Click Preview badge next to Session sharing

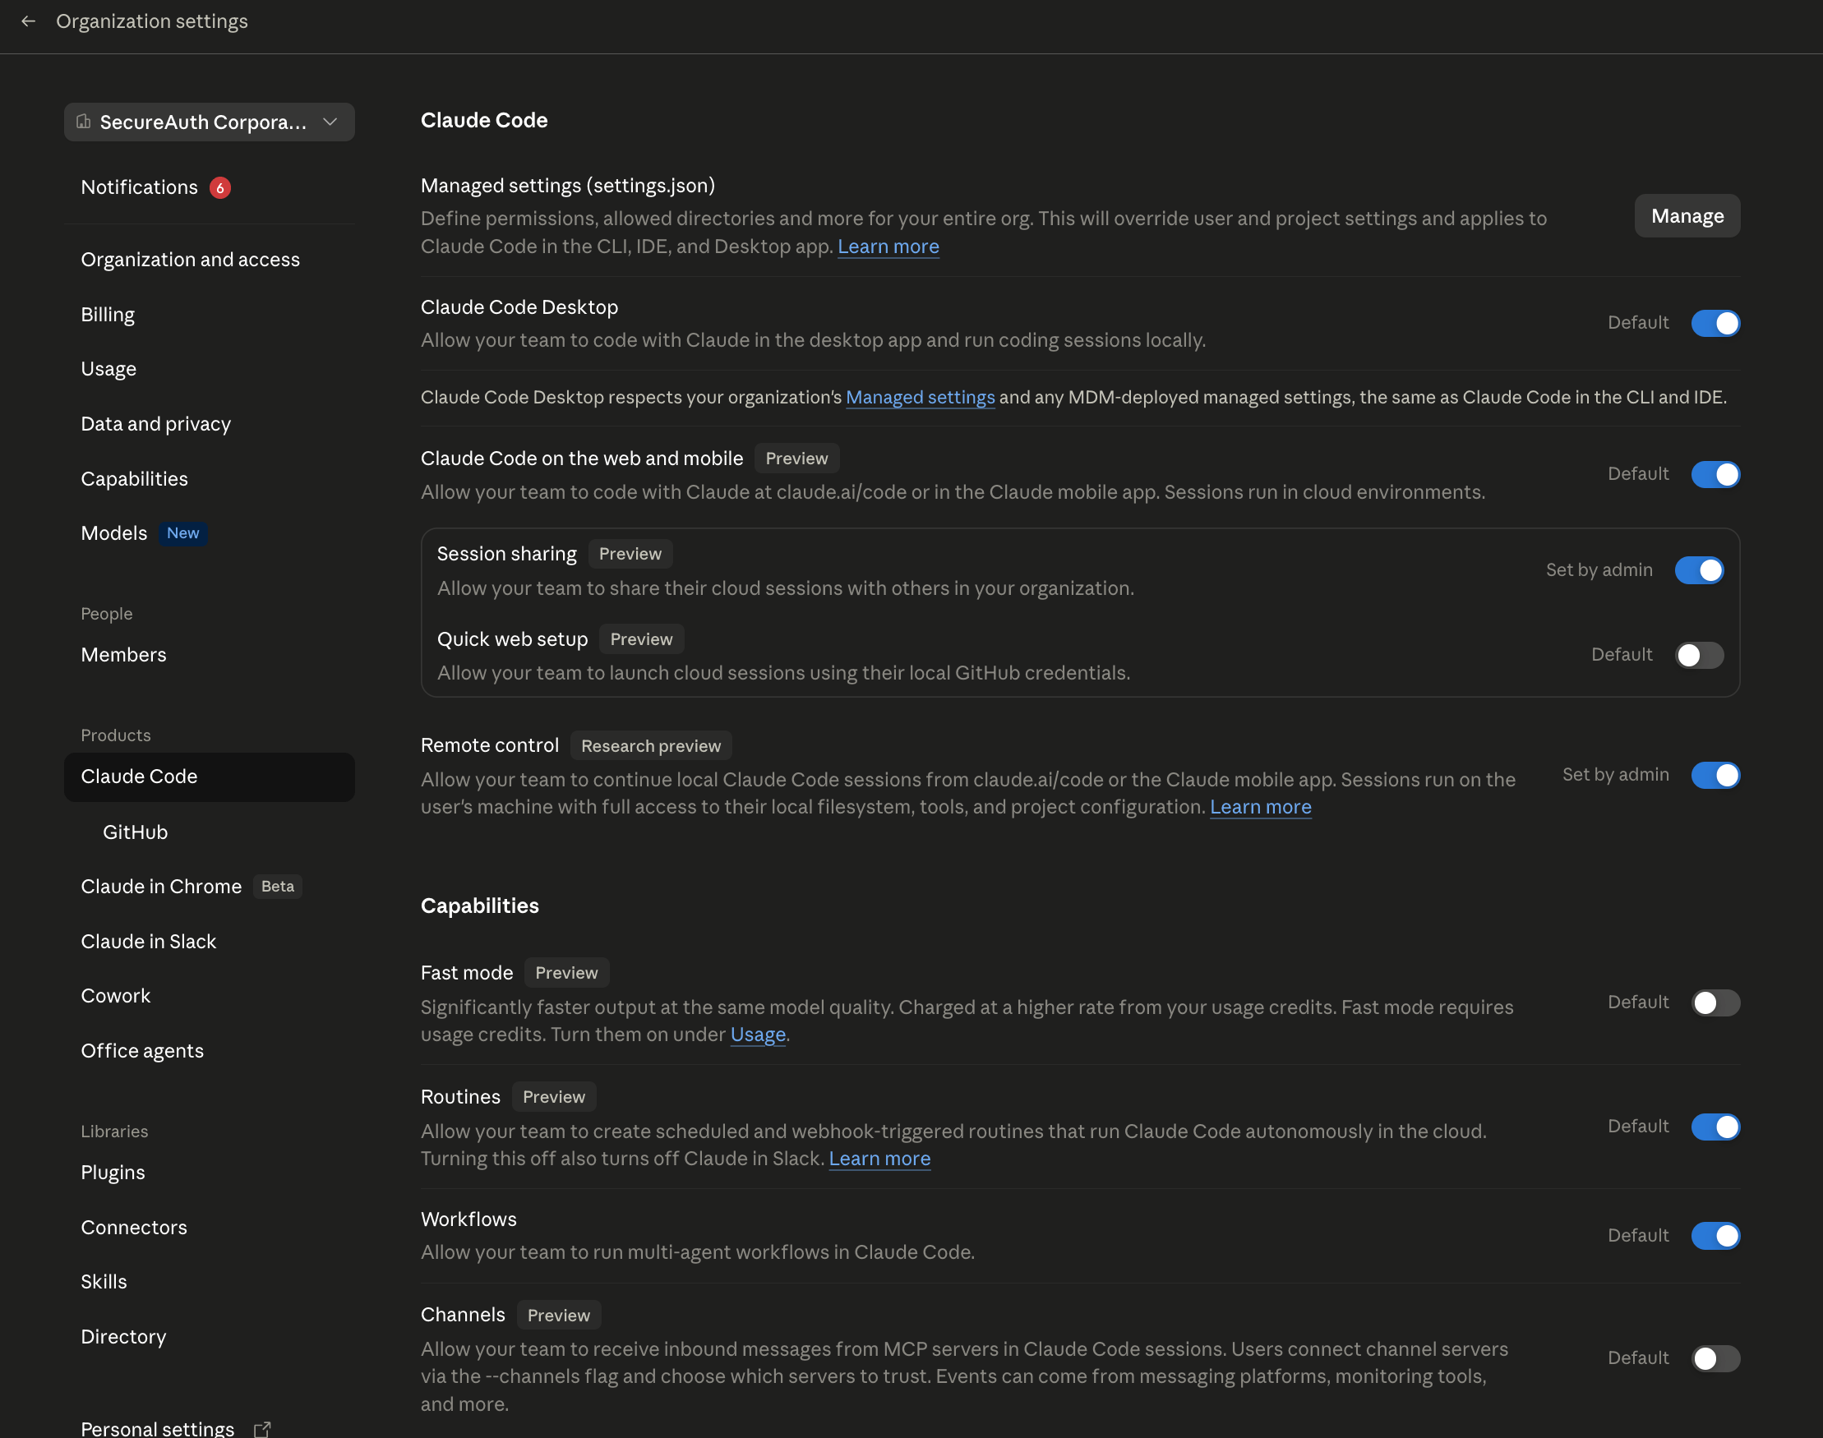[630, 554]
